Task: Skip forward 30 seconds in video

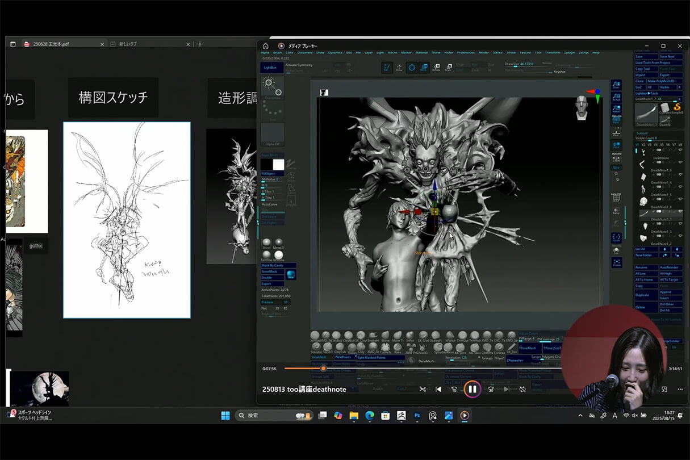Action: (491, 389)
